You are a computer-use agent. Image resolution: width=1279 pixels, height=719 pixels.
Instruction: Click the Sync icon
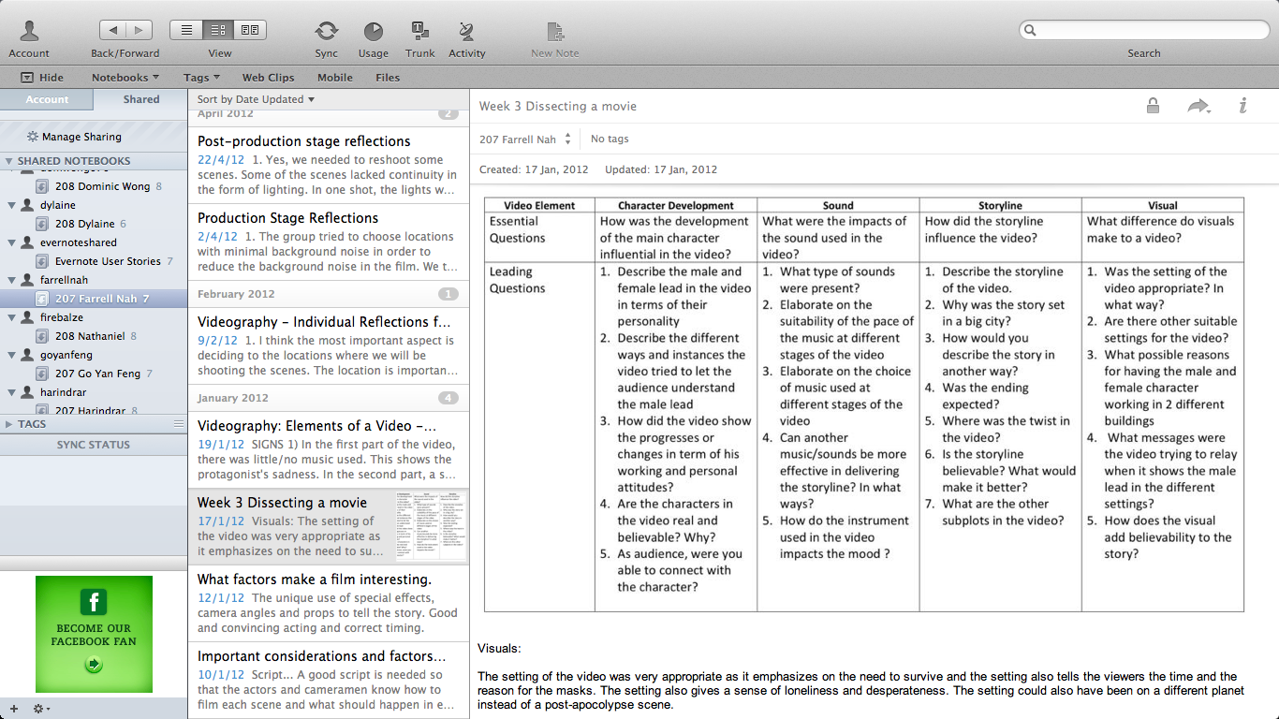327,31
